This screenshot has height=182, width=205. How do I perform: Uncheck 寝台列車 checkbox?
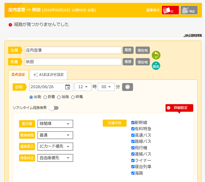click(x=133, y=167)
